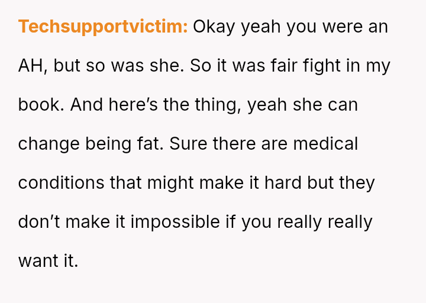Click the abbreviation "AH" in the comment

32,66
